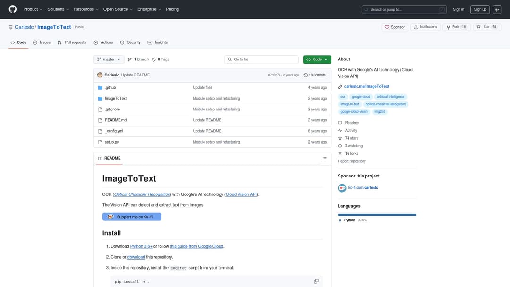This screenshot has height=287, width=510.
Task: Click the README.md file icon
Action: pyautogui.click(x=100, y=120)
